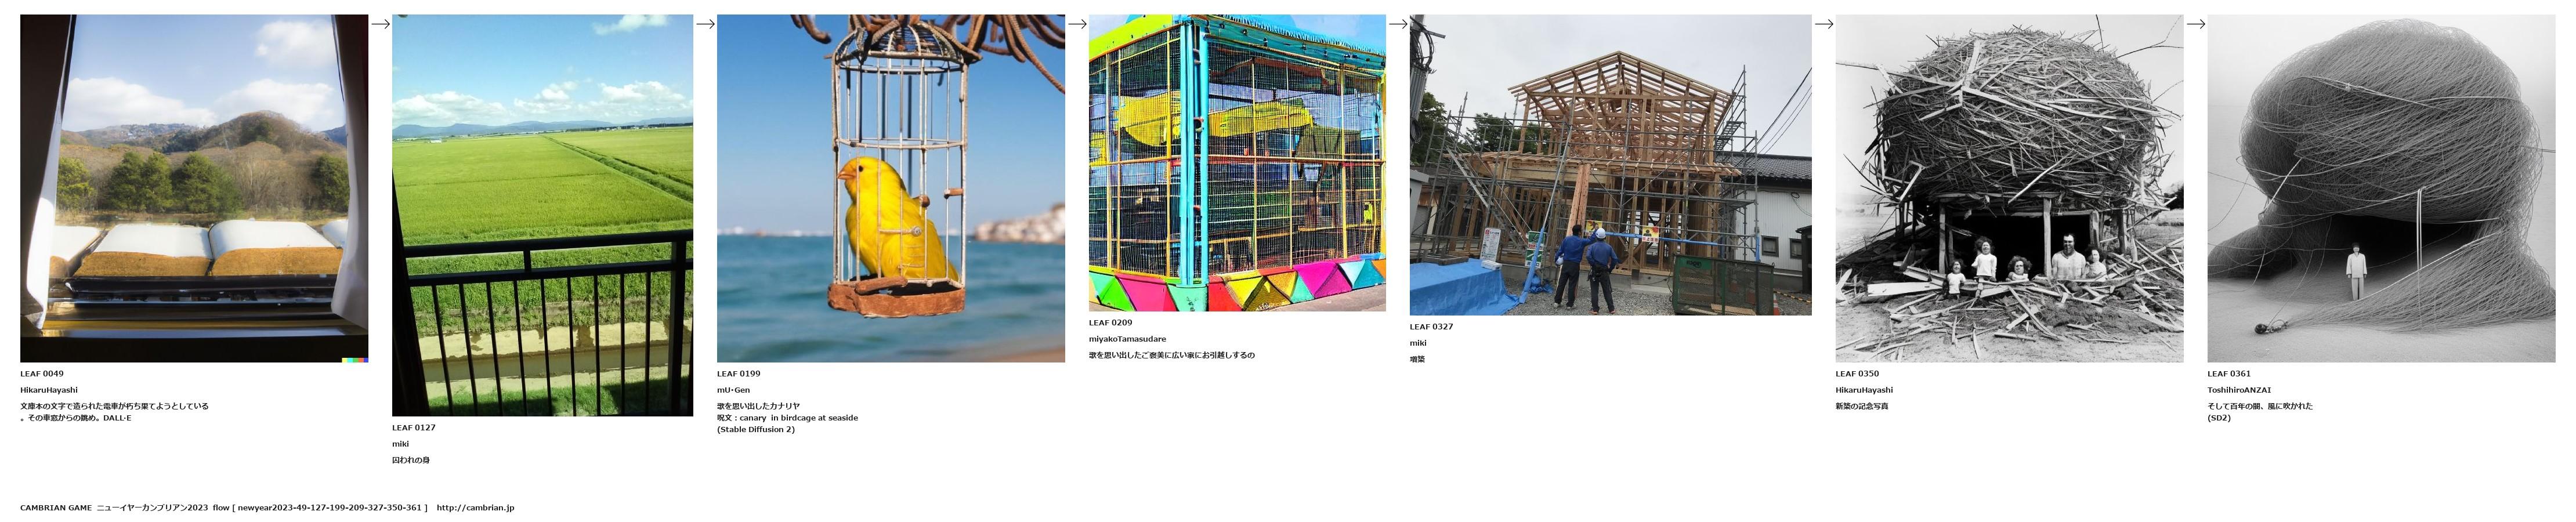2576x522 pixels.
Task: Click the LEAF 0199 label
Action: (x=738, y=374)
